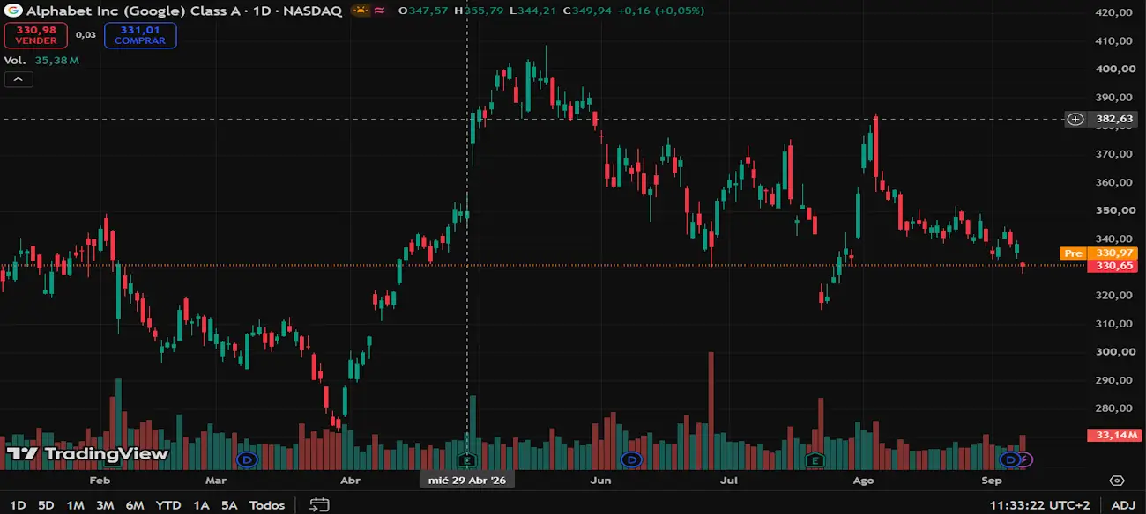Image resolution: width=1146 pixels, height=514 pixels.
Task: Click the H355,79 high value in header
Action: point(479,11)
